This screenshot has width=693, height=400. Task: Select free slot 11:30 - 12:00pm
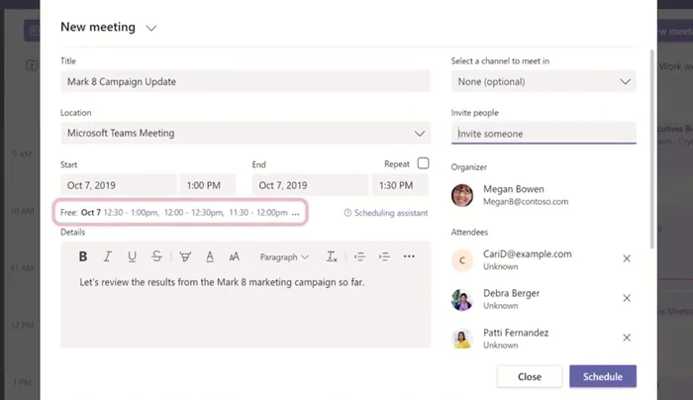click(x=258, y=213)
